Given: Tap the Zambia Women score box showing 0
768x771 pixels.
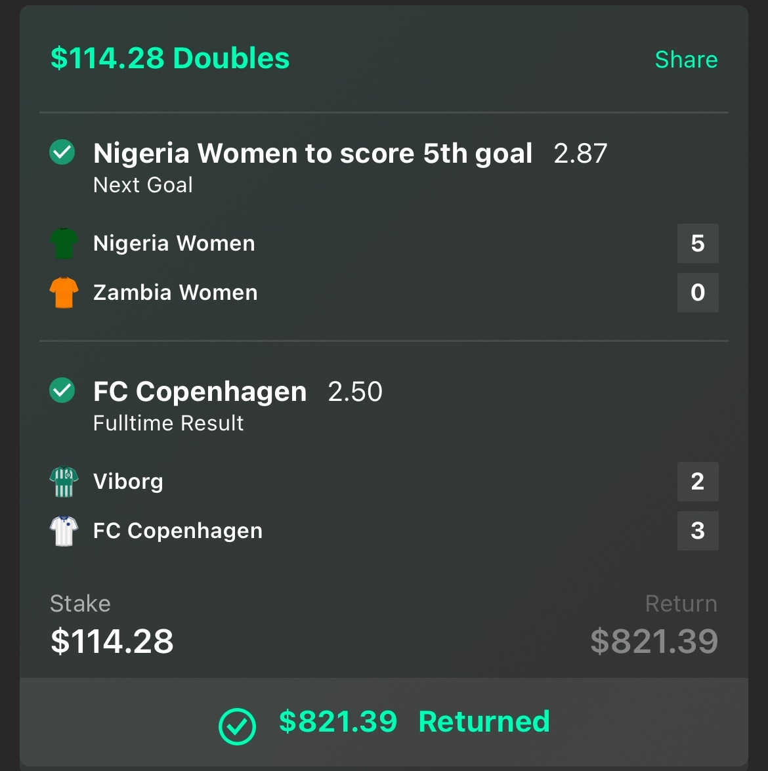Looking at the screenshot, I should coord(698,293).
